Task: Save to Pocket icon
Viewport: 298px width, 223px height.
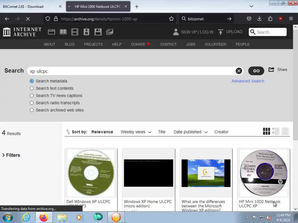Action: click(249, 19)
